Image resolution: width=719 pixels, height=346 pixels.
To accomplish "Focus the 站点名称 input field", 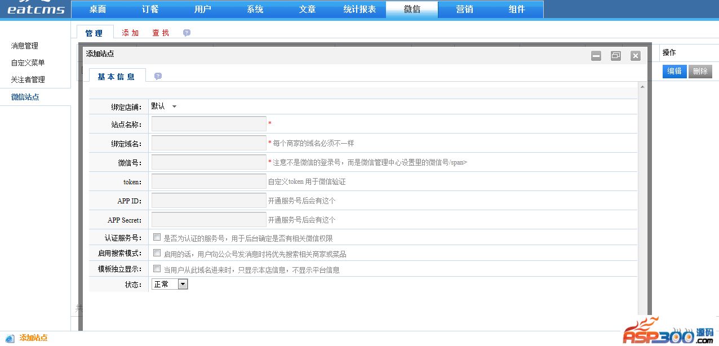I will pyautogui.click(x=208, y=123).
